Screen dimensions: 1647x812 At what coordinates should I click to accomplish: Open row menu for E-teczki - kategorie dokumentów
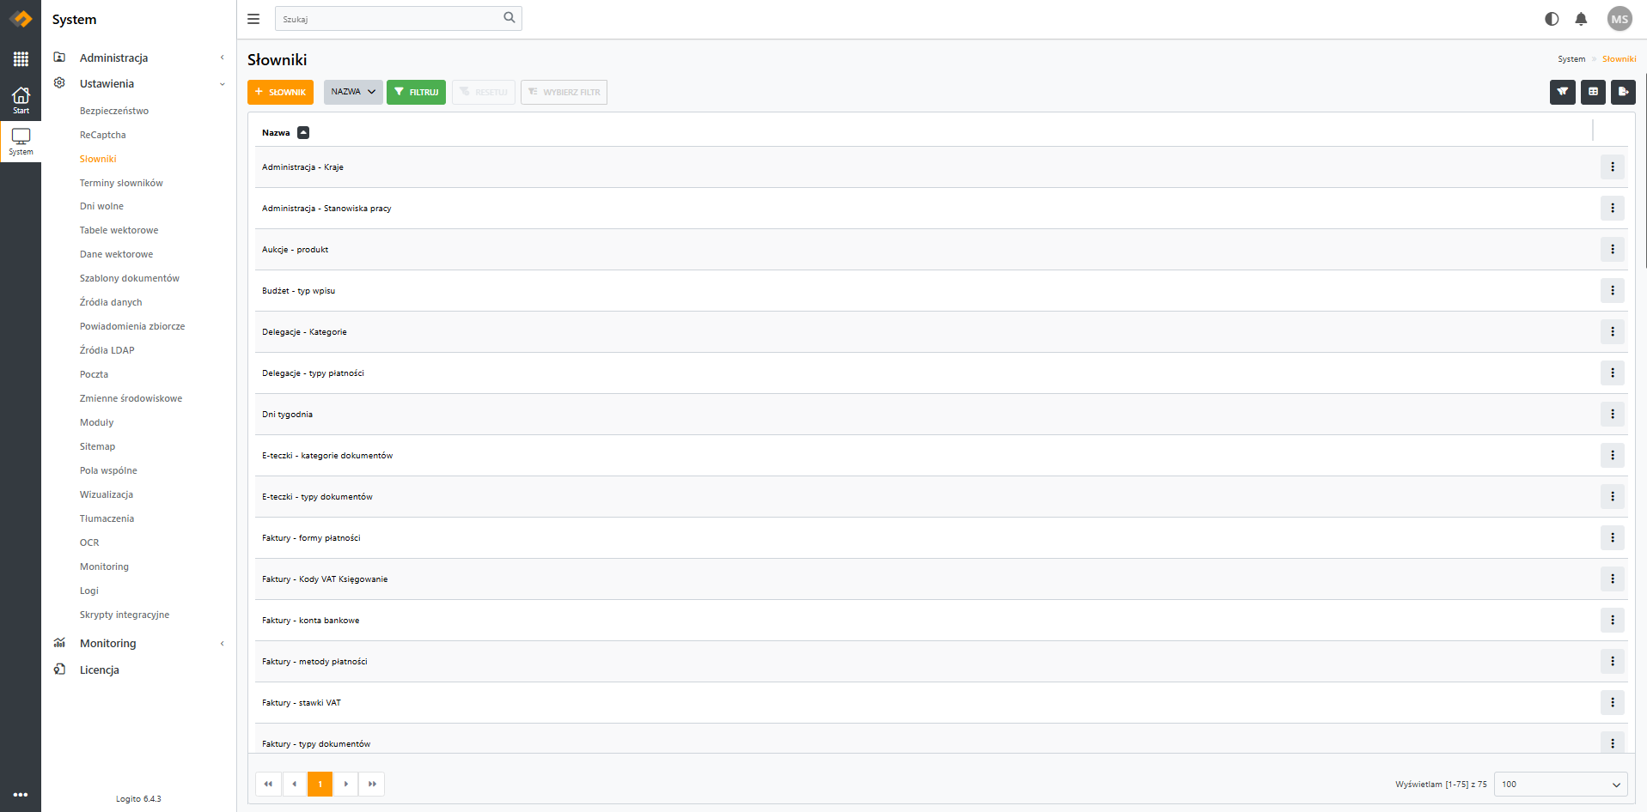1613,456
